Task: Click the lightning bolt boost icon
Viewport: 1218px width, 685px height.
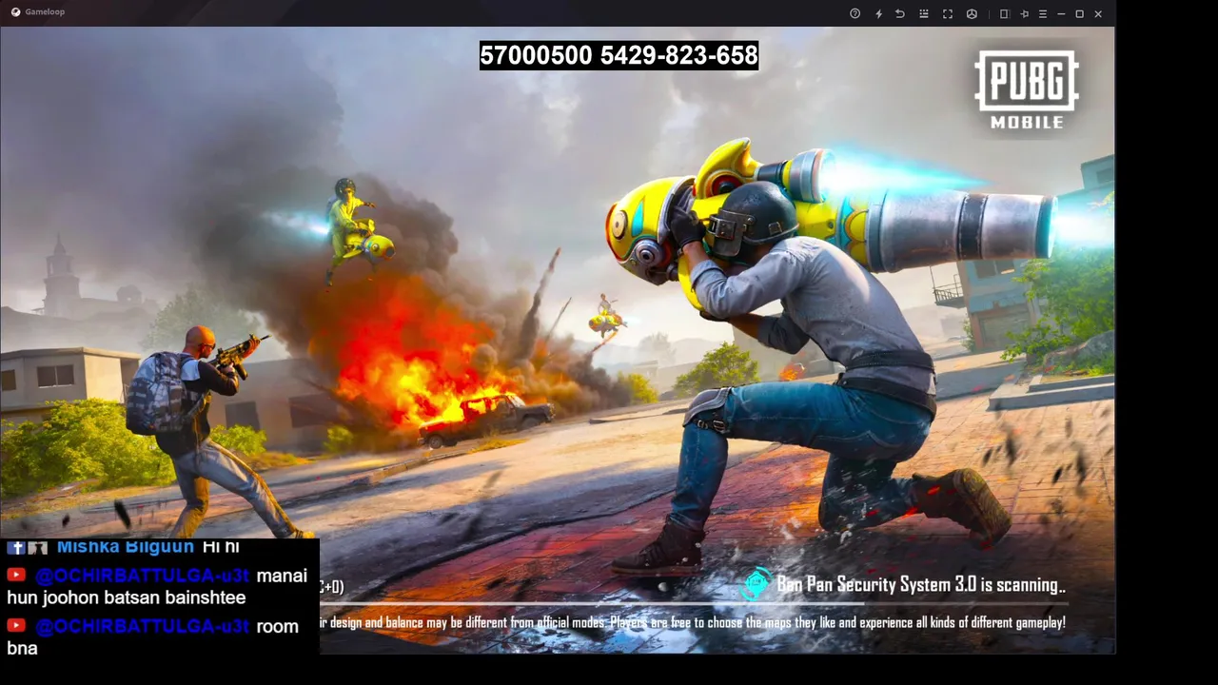Action: (878, 13)
